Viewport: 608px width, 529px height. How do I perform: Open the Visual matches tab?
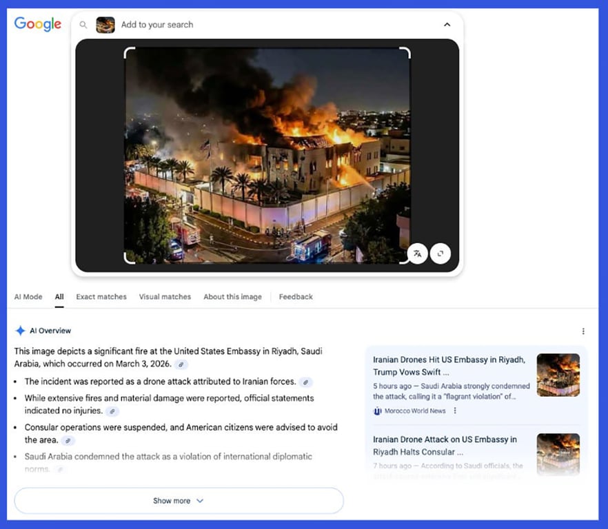pyautogui.click(x=165, y=297)
